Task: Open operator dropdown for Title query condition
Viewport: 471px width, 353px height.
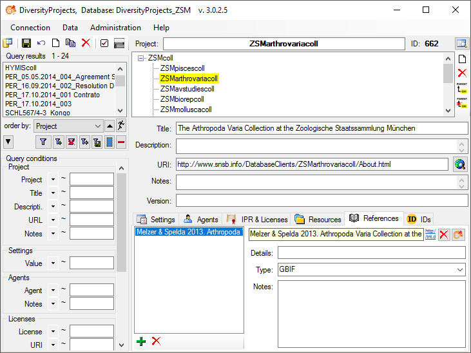Action: click(53, 193)
